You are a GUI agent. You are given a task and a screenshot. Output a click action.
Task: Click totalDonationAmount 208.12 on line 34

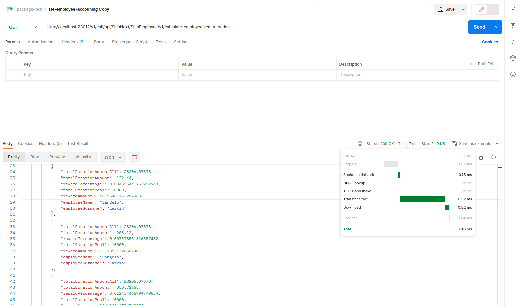124,233
